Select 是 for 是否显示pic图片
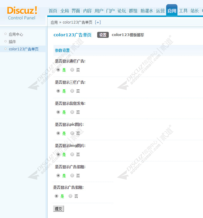Screen dimensions: 203x218 (58, 133)
